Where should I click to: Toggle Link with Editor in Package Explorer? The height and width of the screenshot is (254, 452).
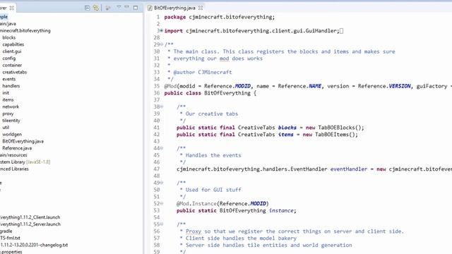tap(96, 8)
